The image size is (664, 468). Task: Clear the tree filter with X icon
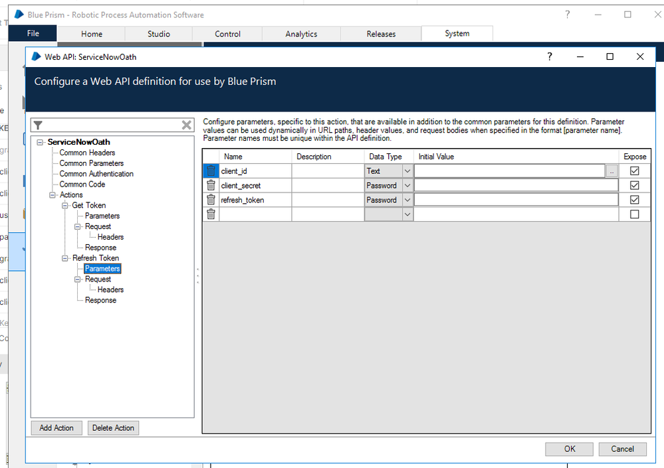[187, 125]
